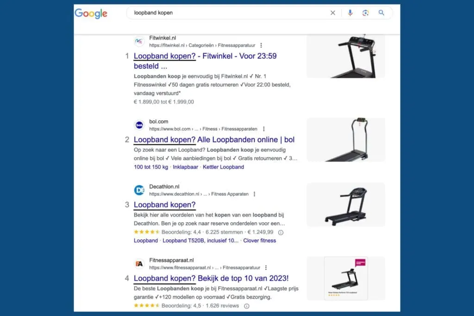Click the Fitnessapparaat.nl favicon

(x=139, y=263)
